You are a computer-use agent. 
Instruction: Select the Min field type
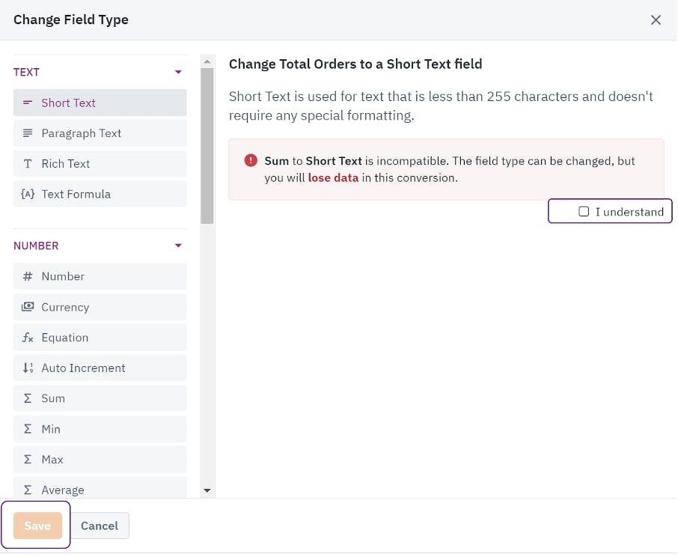[x=100, y=429]
